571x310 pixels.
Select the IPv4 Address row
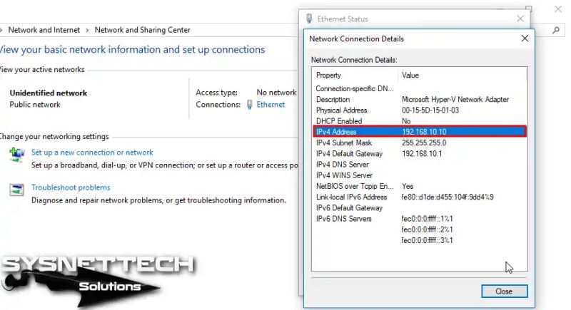pyautogui.click(x=420, y=132)
